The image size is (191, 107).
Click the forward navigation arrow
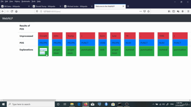click(x=7, y=11)
